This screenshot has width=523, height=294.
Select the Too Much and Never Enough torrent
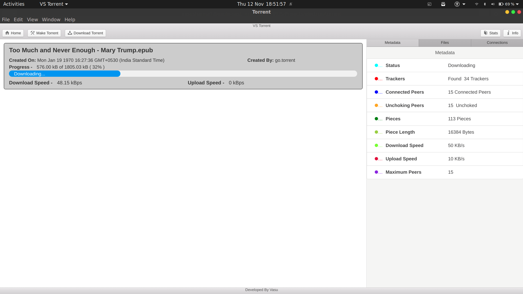pos(81,50)
